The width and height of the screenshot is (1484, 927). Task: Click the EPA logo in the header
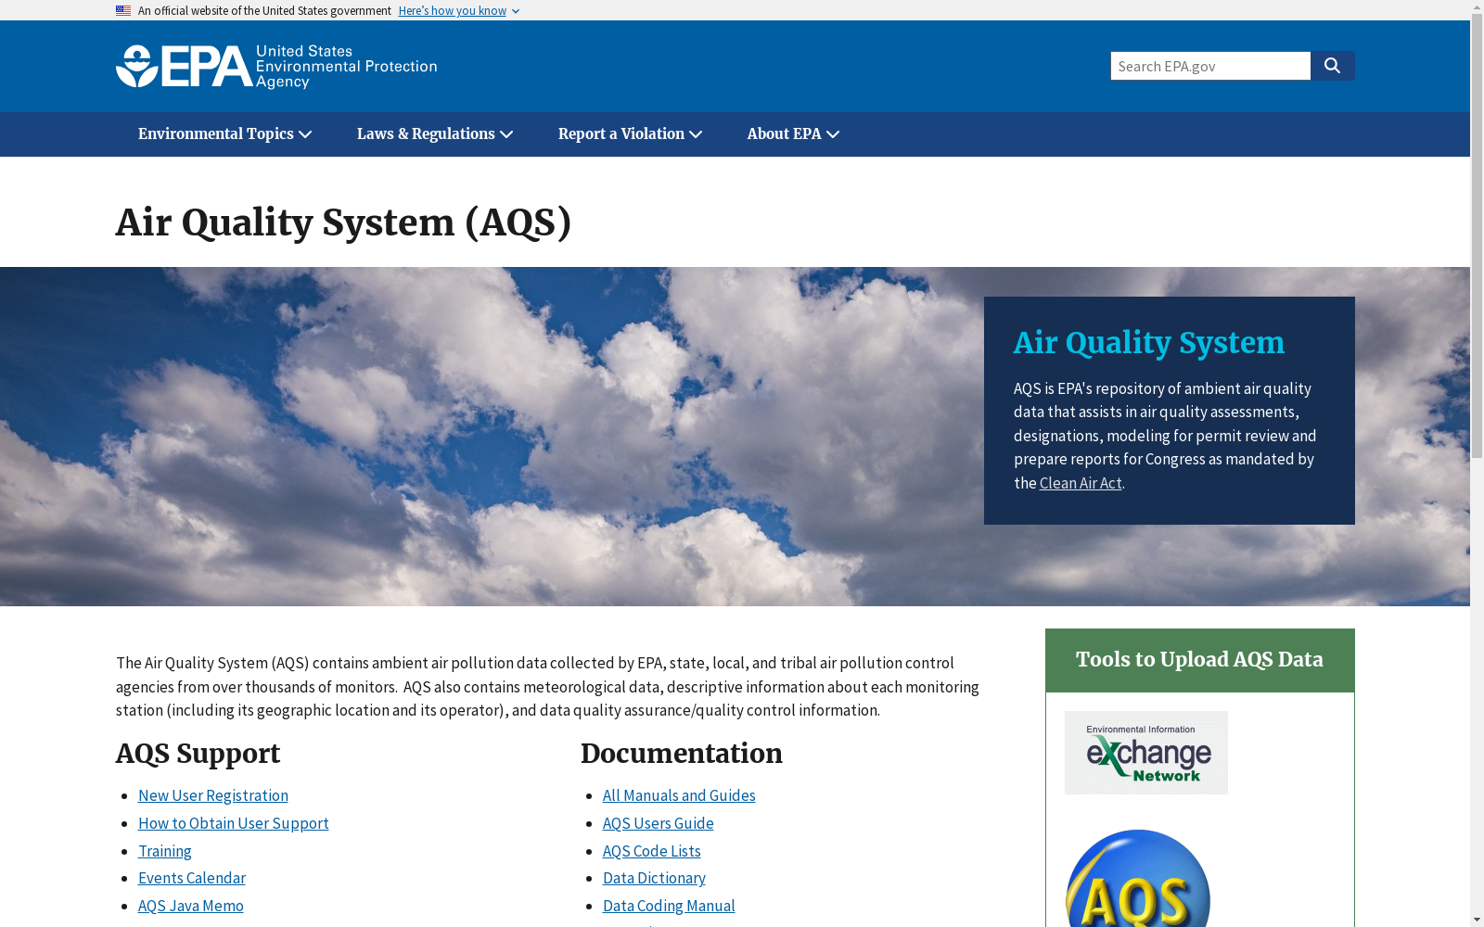point(276,67)
